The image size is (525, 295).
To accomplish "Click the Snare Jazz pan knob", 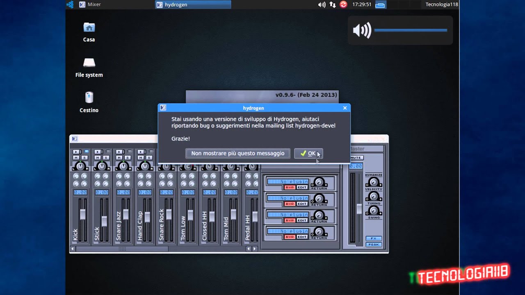I will point(123,166).
